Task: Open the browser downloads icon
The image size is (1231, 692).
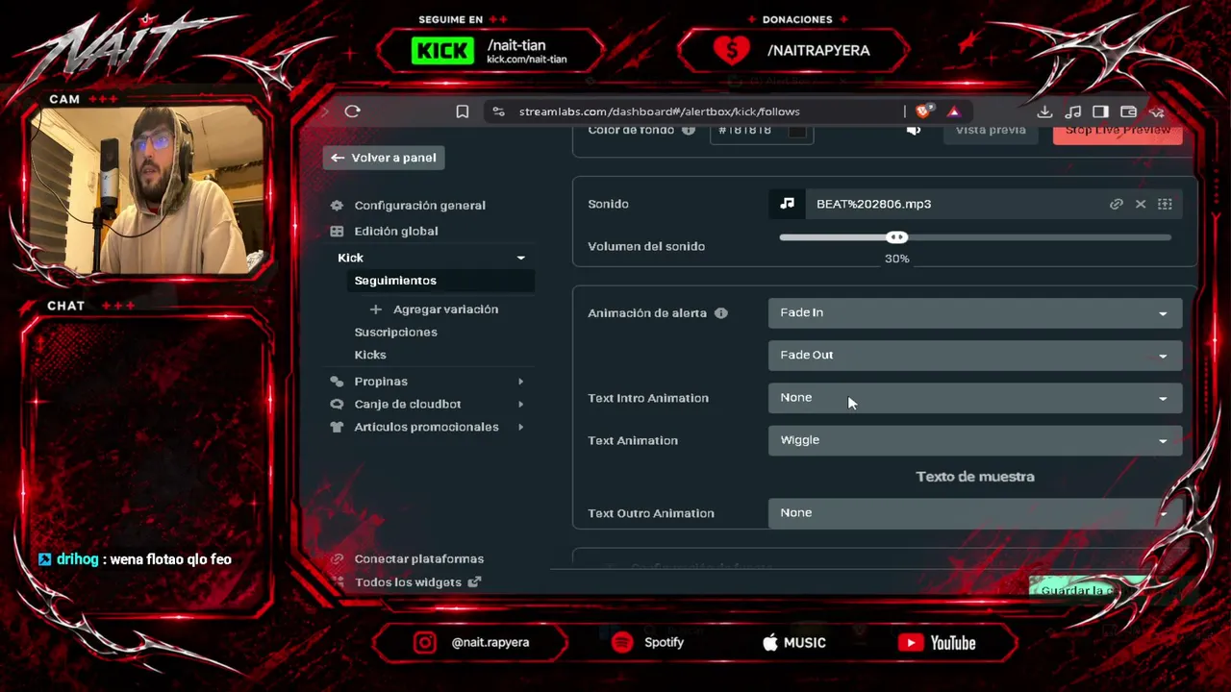Action: click(x=1044, y=111)
